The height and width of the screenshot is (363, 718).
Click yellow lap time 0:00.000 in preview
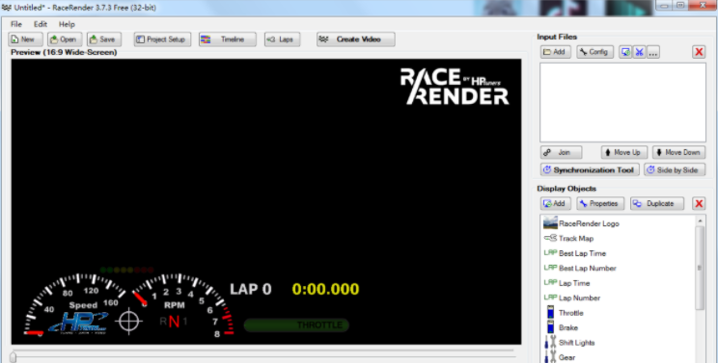coord(325,290)
